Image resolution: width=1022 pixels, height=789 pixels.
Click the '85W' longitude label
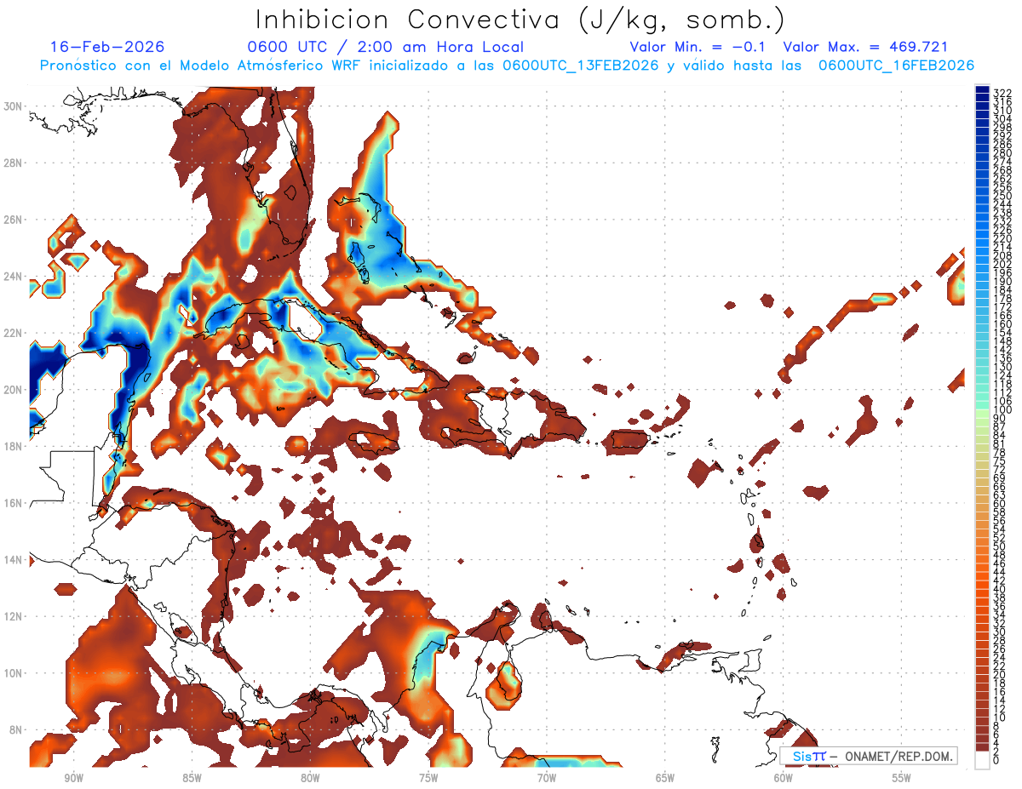tap(192, 778)
